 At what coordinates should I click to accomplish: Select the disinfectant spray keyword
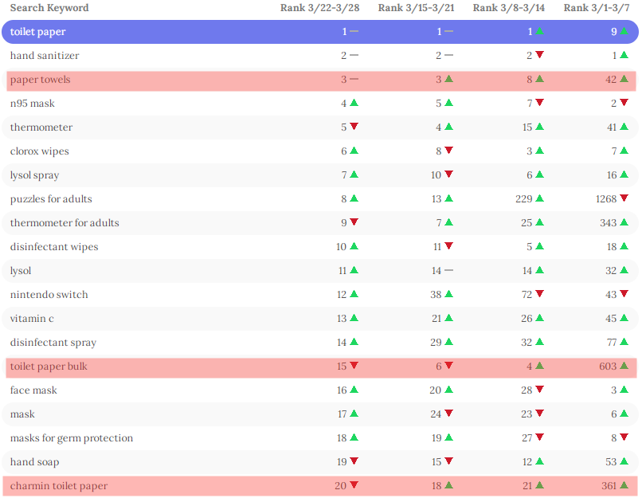coord(53,343)
